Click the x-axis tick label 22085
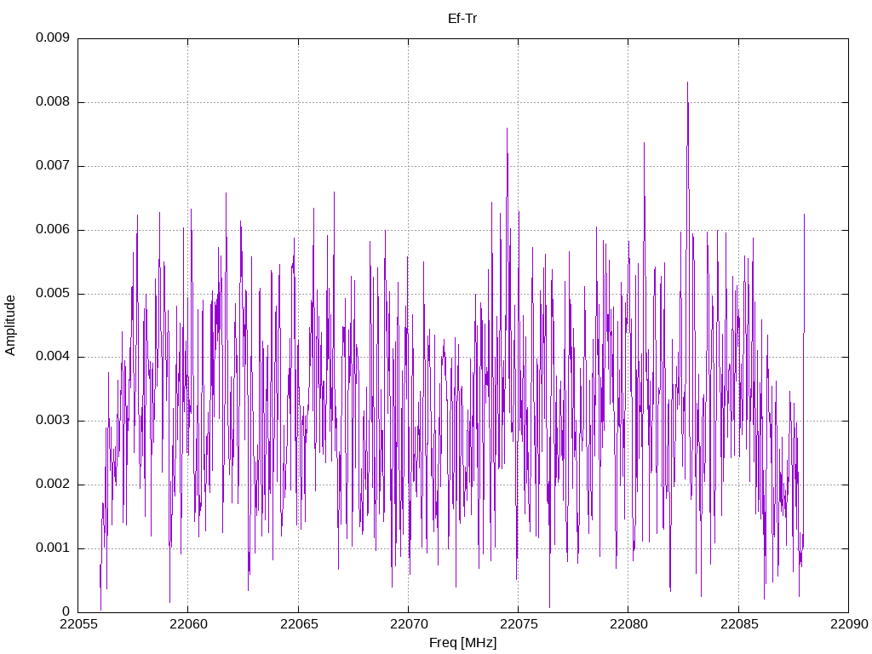The width and height of the screenshot is (872, 654). [x=738, y=624]
